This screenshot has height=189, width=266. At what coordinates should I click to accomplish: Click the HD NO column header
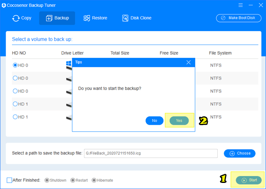point(19,53)
